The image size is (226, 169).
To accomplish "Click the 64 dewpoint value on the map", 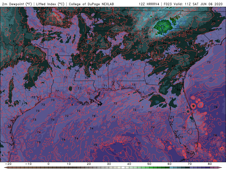I will tap(143, 29).
